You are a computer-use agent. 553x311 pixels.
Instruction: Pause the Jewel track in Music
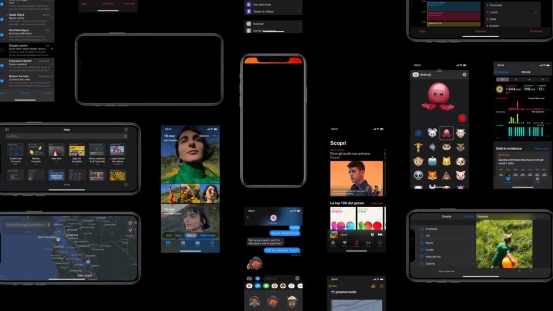coord(372,234)
